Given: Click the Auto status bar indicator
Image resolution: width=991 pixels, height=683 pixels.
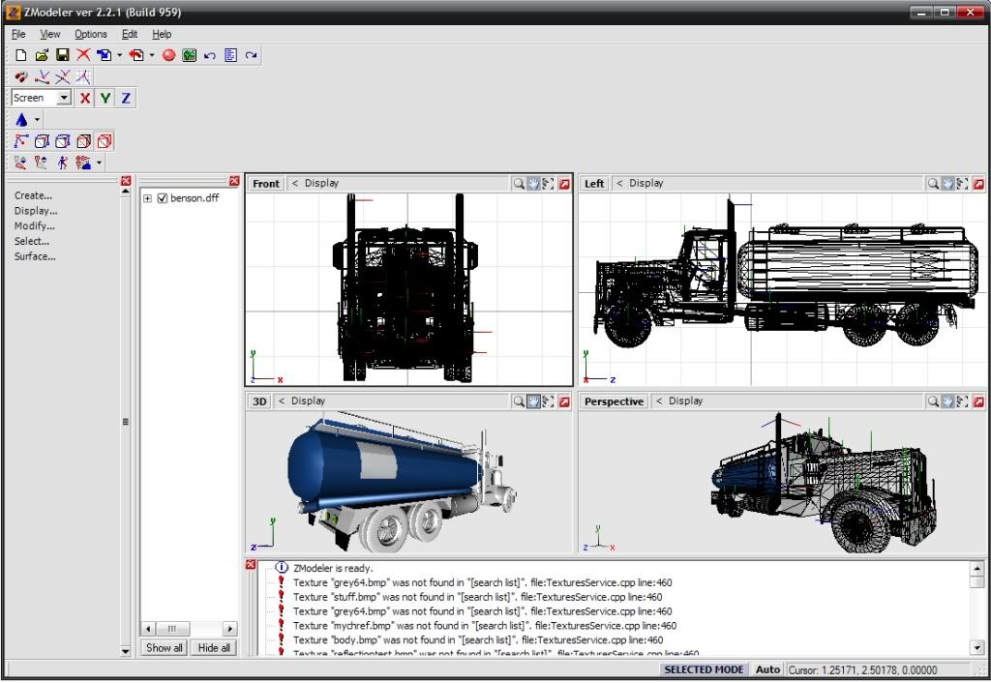Looking at the screenshot, I should click(767, 669).
